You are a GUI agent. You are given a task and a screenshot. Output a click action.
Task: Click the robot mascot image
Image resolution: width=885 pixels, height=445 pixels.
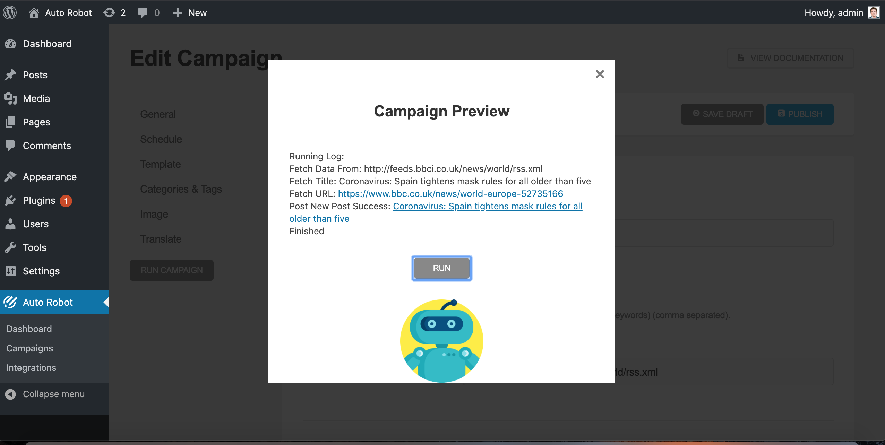click(441, 341)
